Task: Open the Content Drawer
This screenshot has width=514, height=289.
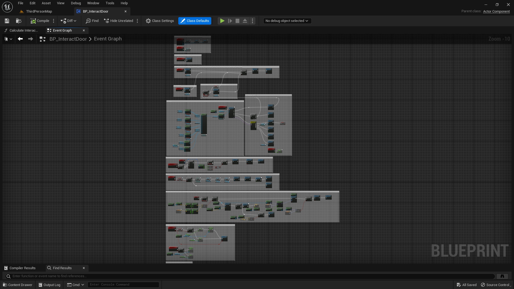Action: [17, 284]
